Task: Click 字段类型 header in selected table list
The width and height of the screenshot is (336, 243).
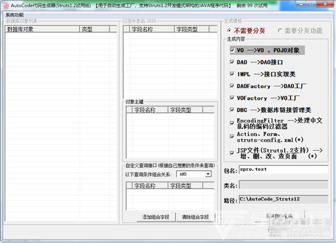Action: pos(192,29)
